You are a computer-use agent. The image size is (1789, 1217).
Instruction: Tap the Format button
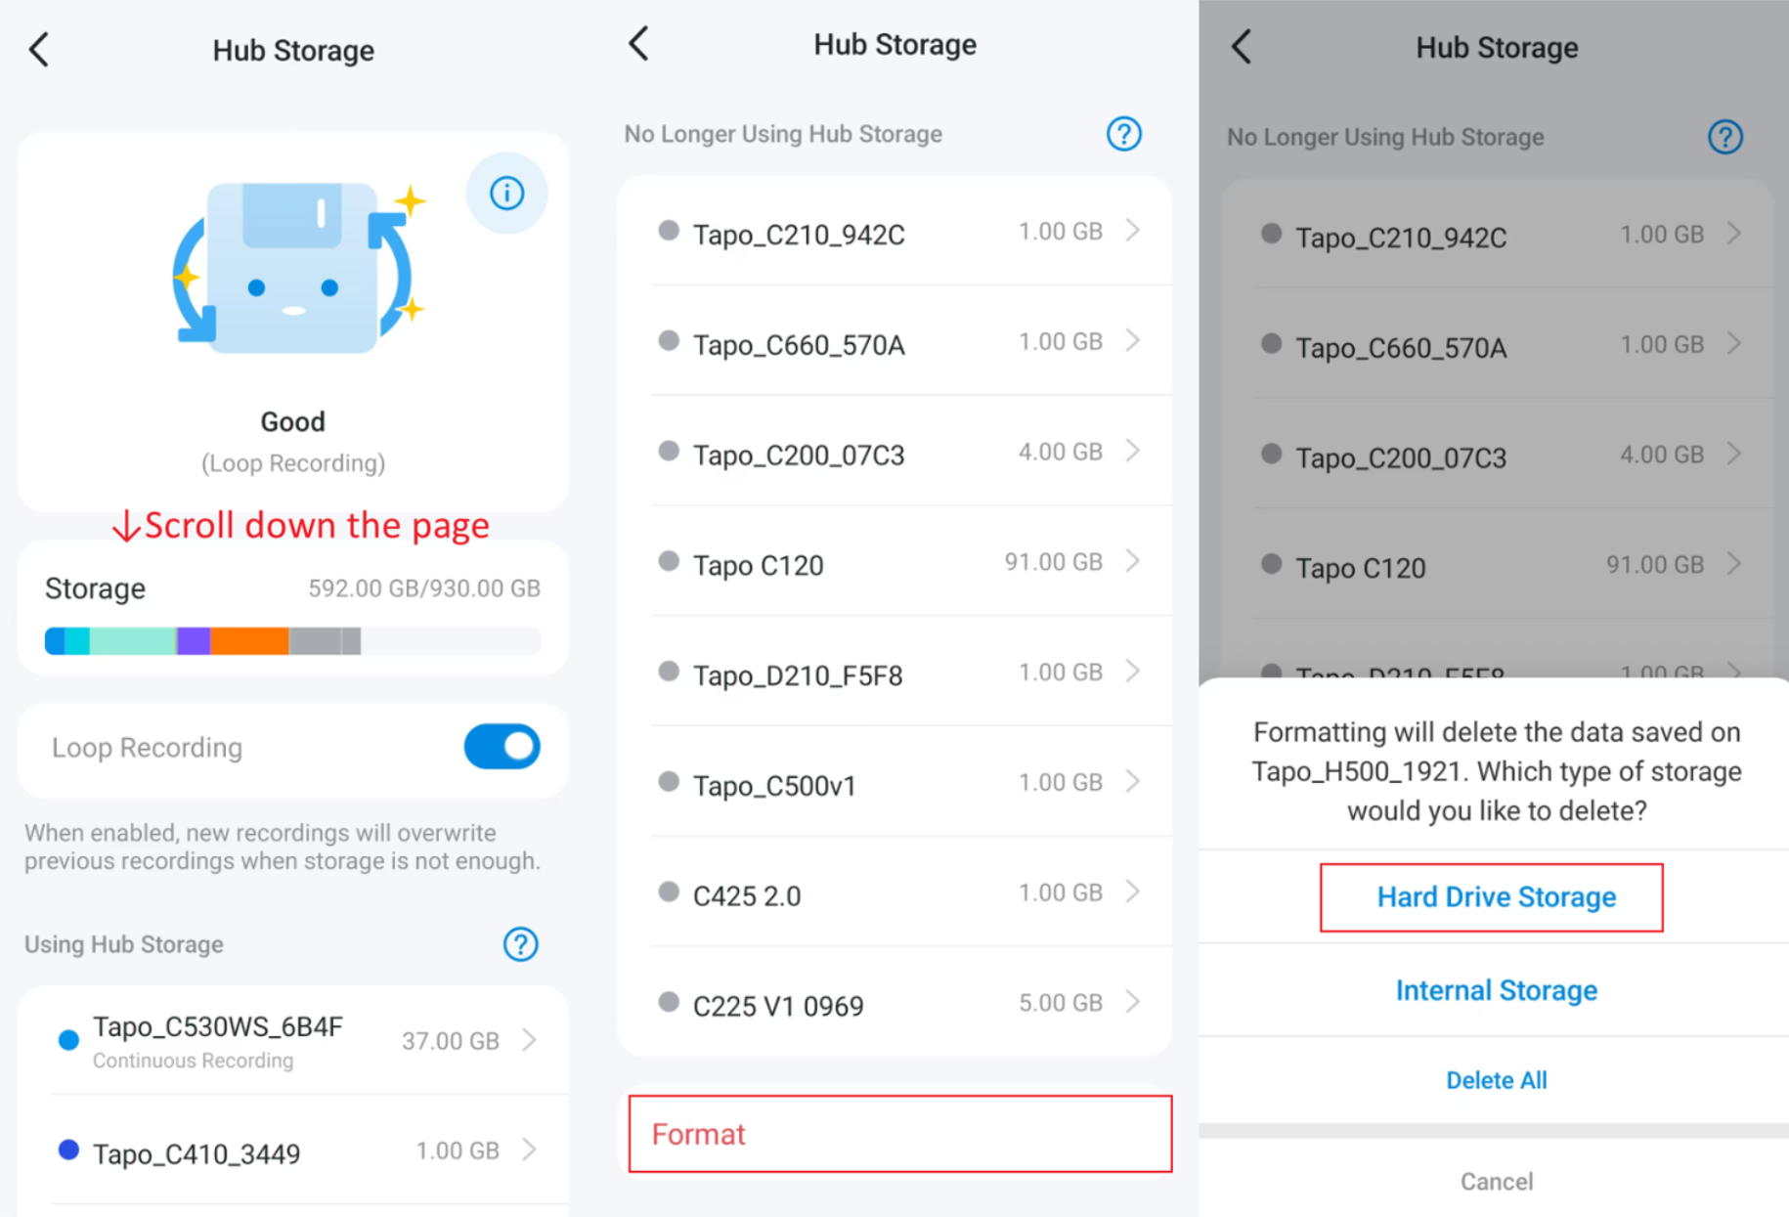point(898,1134)
